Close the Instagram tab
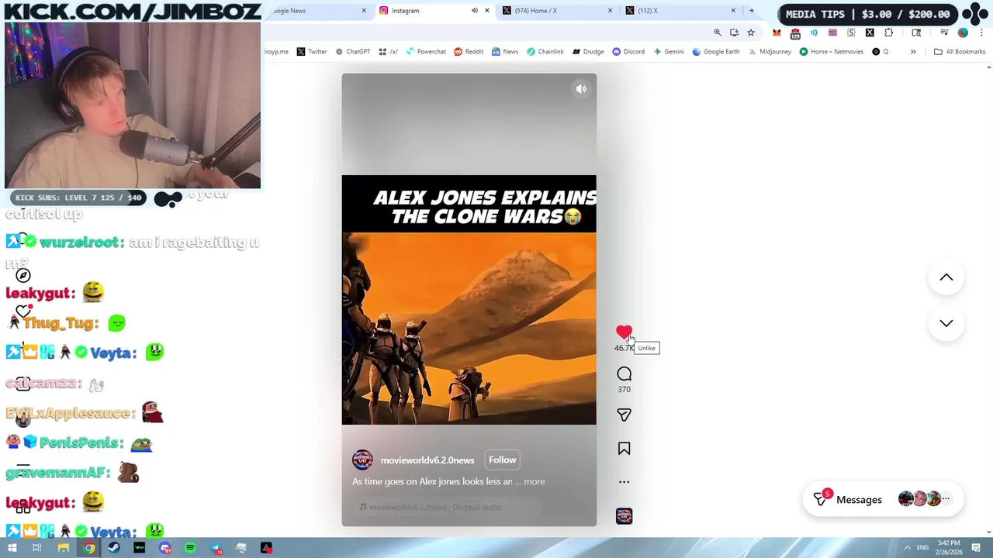 [x=487, y=11]
